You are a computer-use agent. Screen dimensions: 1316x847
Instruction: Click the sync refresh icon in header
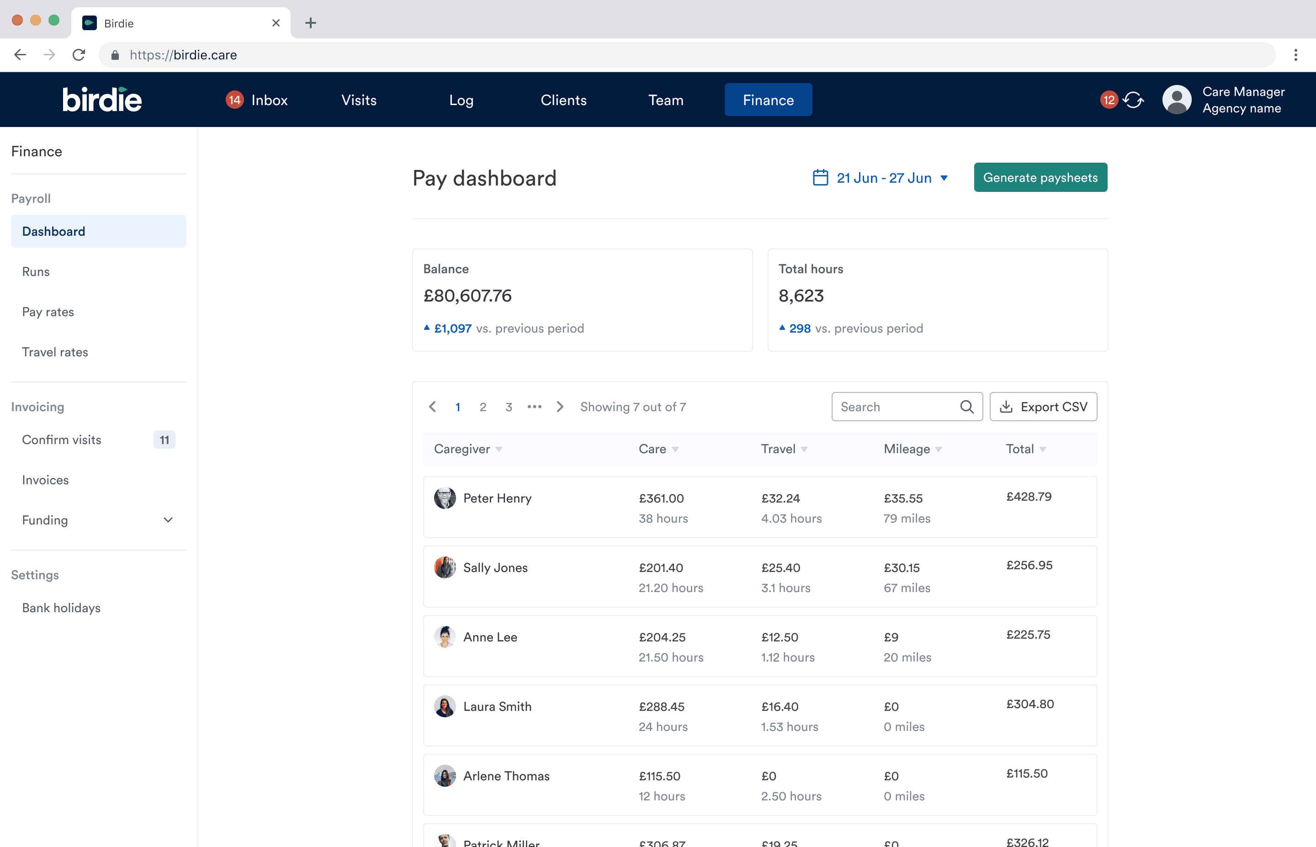pyautogui.click(x=1133, y=100)
